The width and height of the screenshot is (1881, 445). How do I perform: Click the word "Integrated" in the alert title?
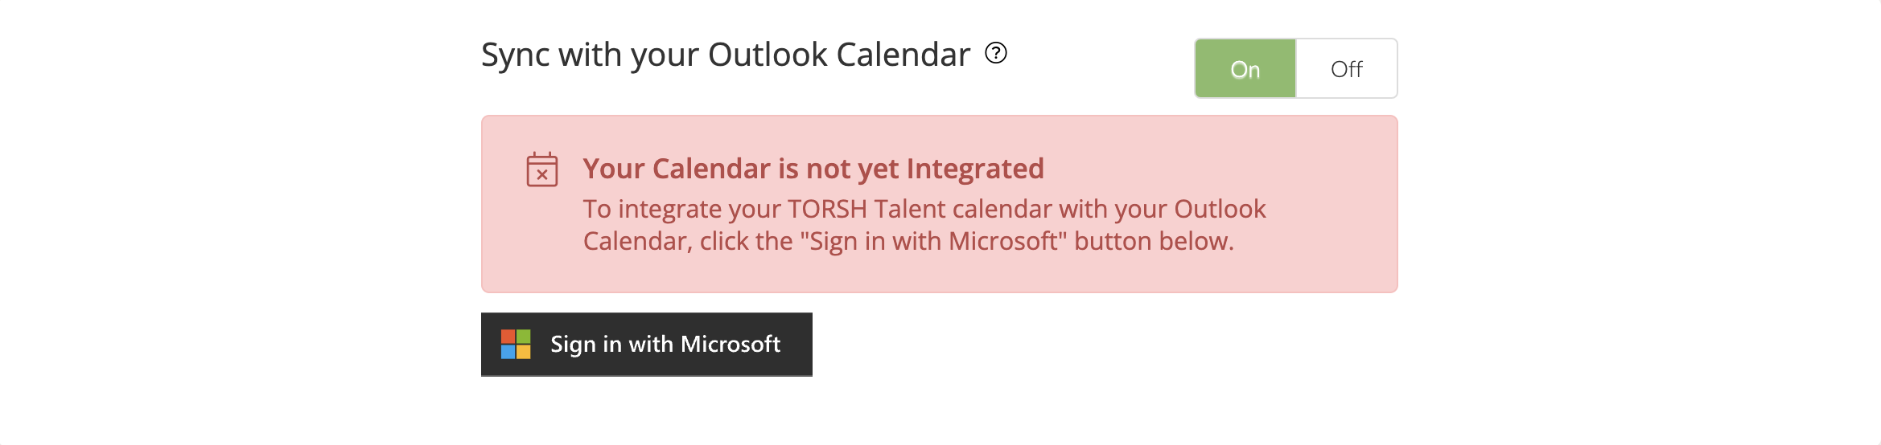974,169
